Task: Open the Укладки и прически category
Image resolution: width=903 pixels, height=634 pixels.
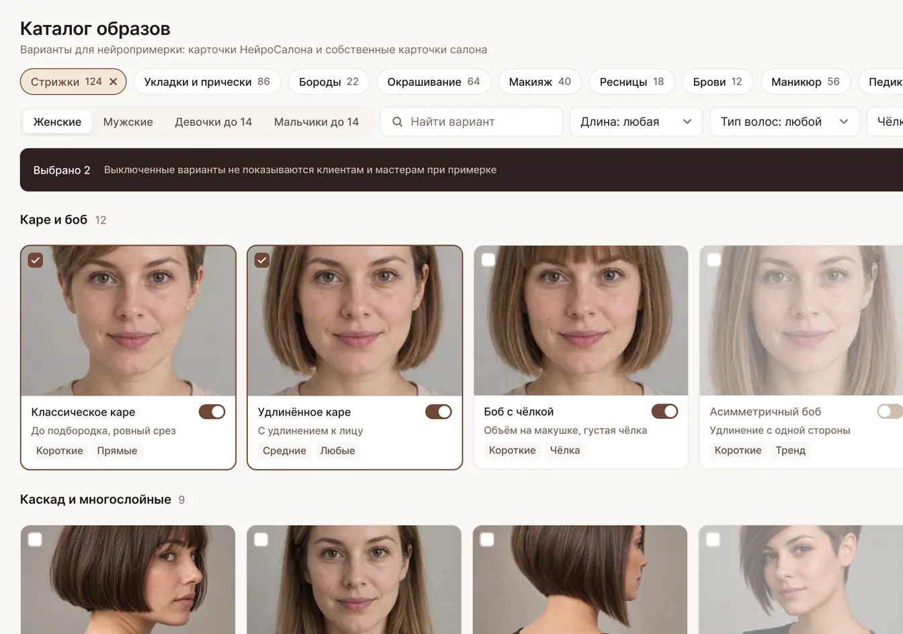Action: tap(207, 81)
